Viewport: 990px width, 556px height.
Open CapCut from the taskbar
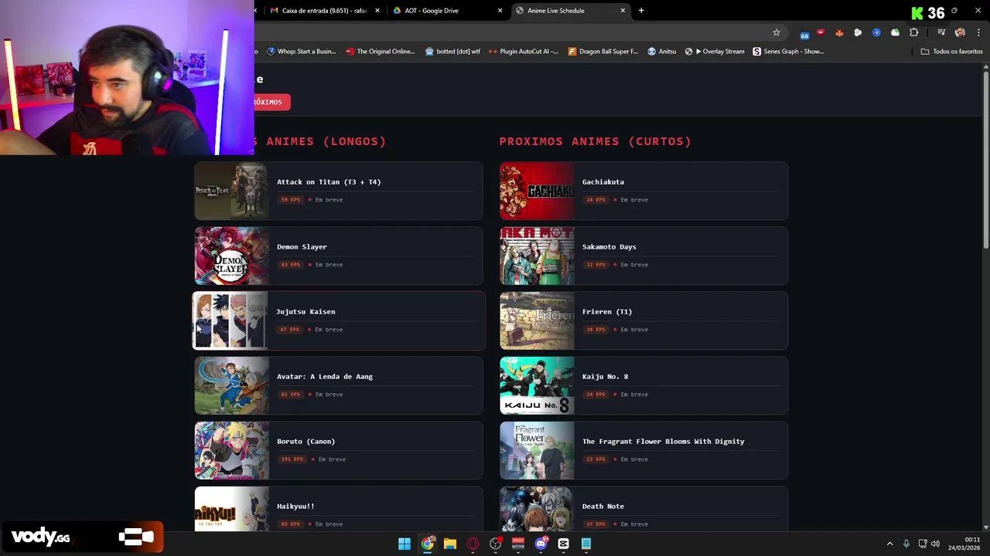click(x=563, y=544)
